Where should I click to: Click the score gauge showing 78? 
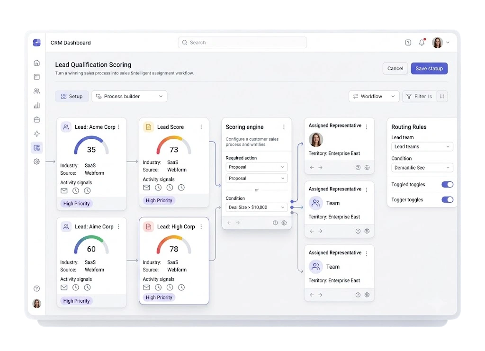click(174, 245)
